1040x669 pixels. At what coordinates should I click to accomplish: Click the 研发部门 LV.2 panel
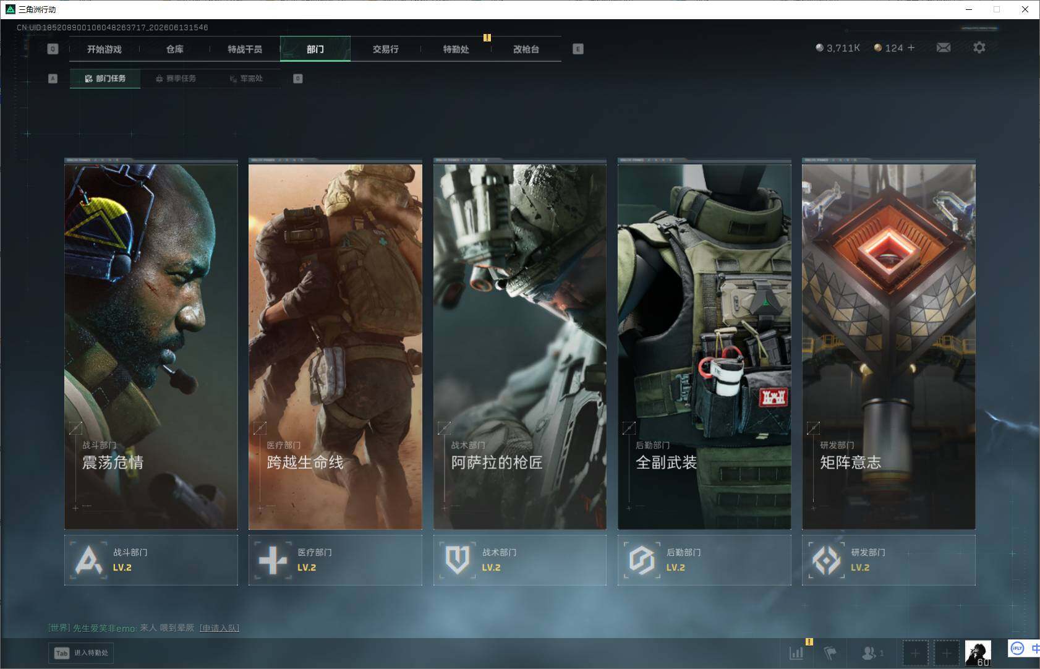point(889,560)
